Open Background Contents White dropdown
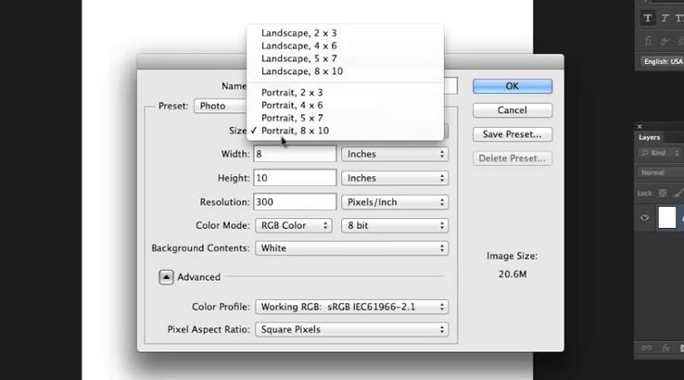This screenshot has height=380, width=684. [x=351, y=248]
